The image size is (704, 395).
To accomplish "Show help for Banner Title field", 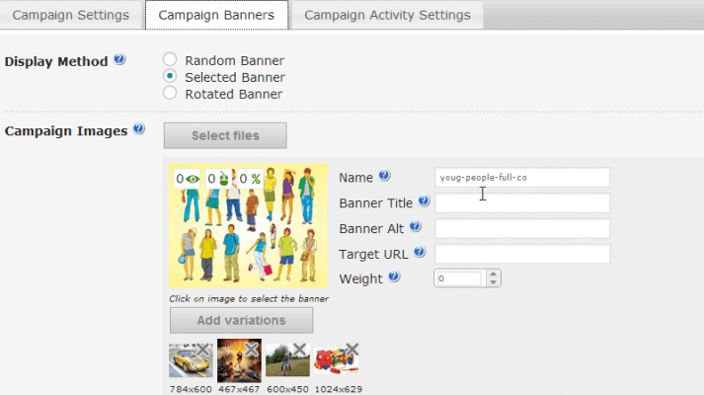I will (424, 201).
